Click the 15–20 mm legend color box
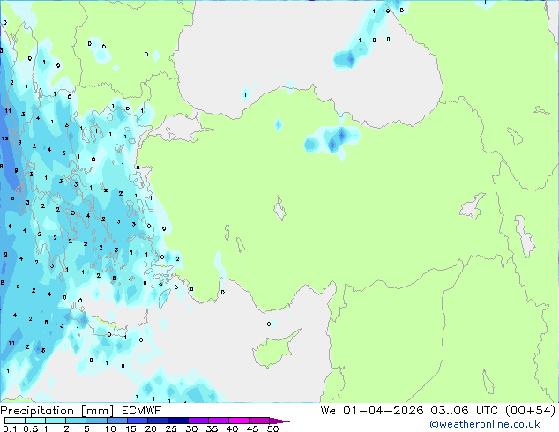 tap(137, 421)
